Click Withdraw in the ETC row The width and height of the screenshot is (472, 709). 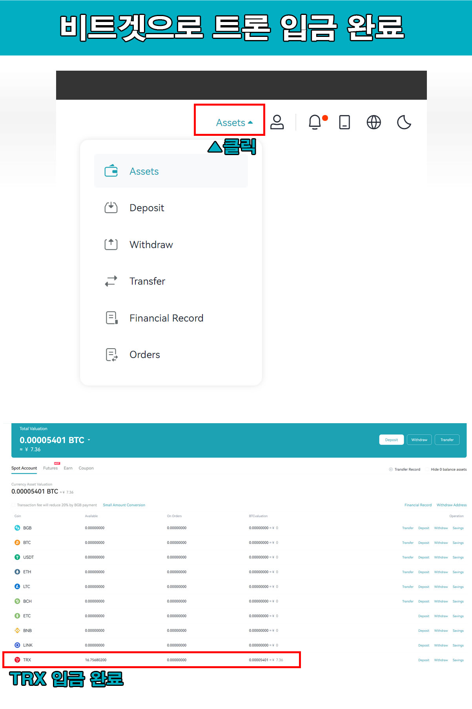tap(441, 616)
